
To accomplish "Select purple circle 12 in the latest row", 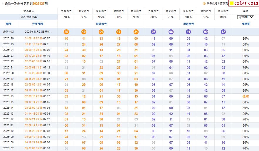I will click(x=223, y=32).
